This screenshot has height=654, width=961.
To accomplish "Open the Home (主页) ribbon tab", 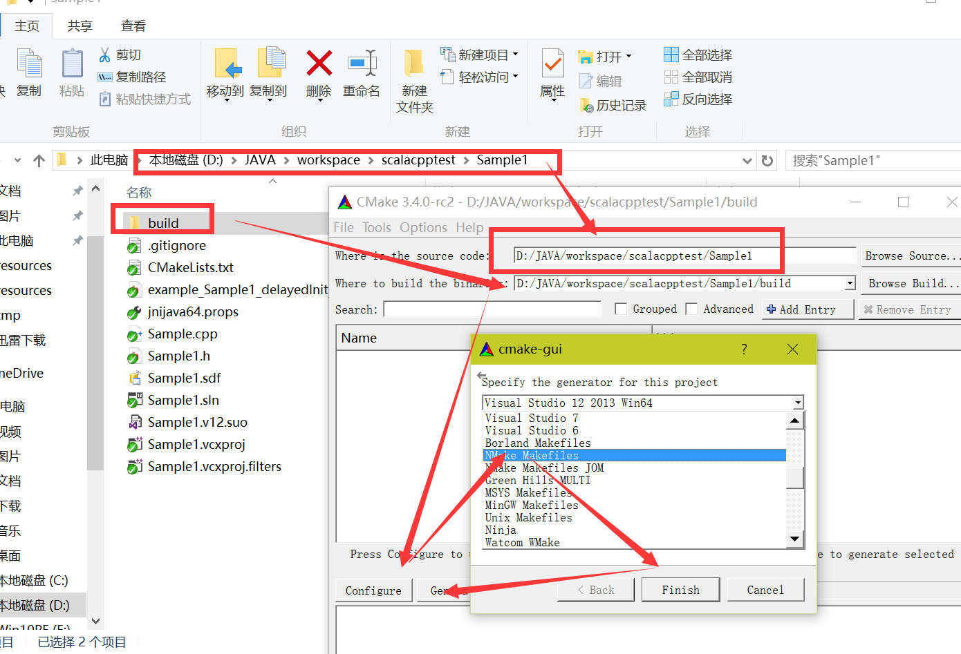I will [x=27, y=26].
